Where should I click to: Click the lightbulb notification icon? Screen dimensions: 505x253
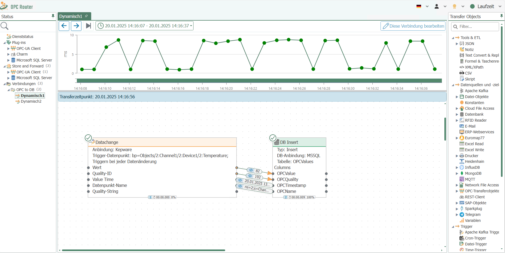coord(454,7)
